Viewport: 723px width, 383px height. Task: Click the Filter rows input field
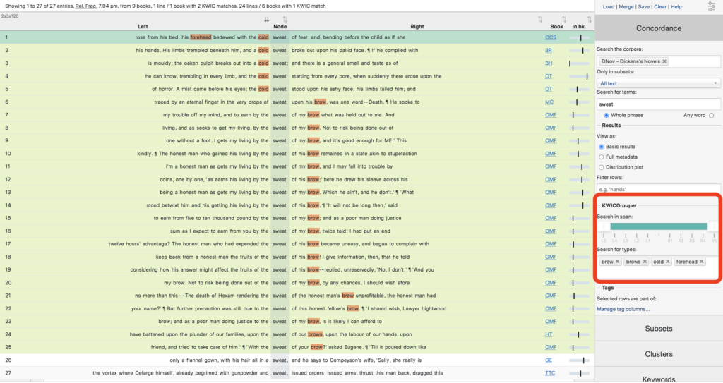click(658, 190)
